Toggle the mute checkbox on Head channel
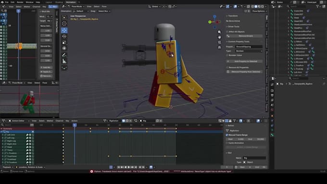Viewport: 327px width, 184px height. 30,147
